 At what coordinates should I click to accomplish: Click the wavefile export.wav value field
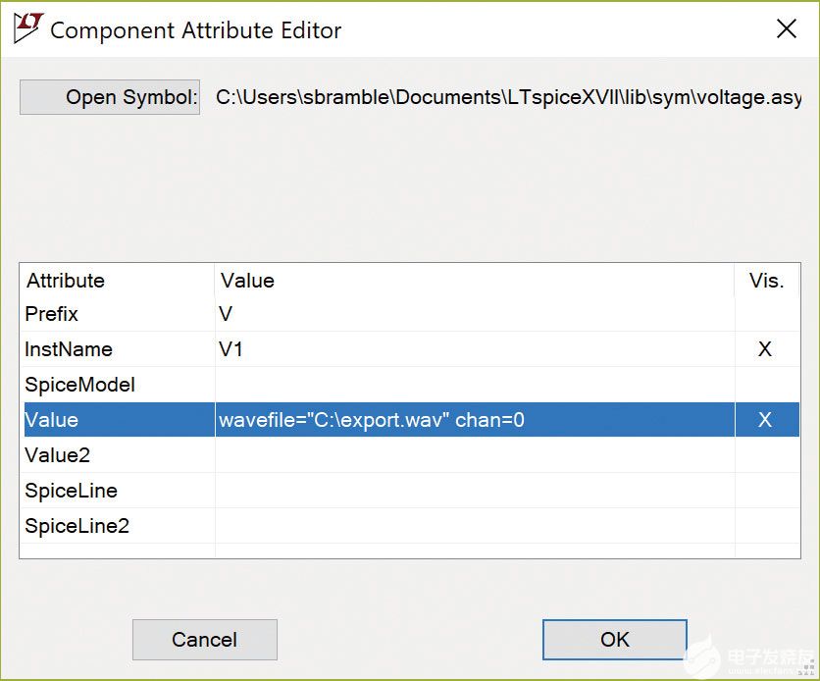point(373,420)
